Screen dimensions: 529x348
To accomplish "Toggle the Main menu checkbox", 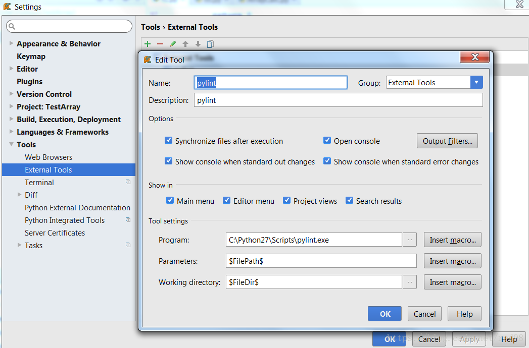I will (x=170, y=200).
